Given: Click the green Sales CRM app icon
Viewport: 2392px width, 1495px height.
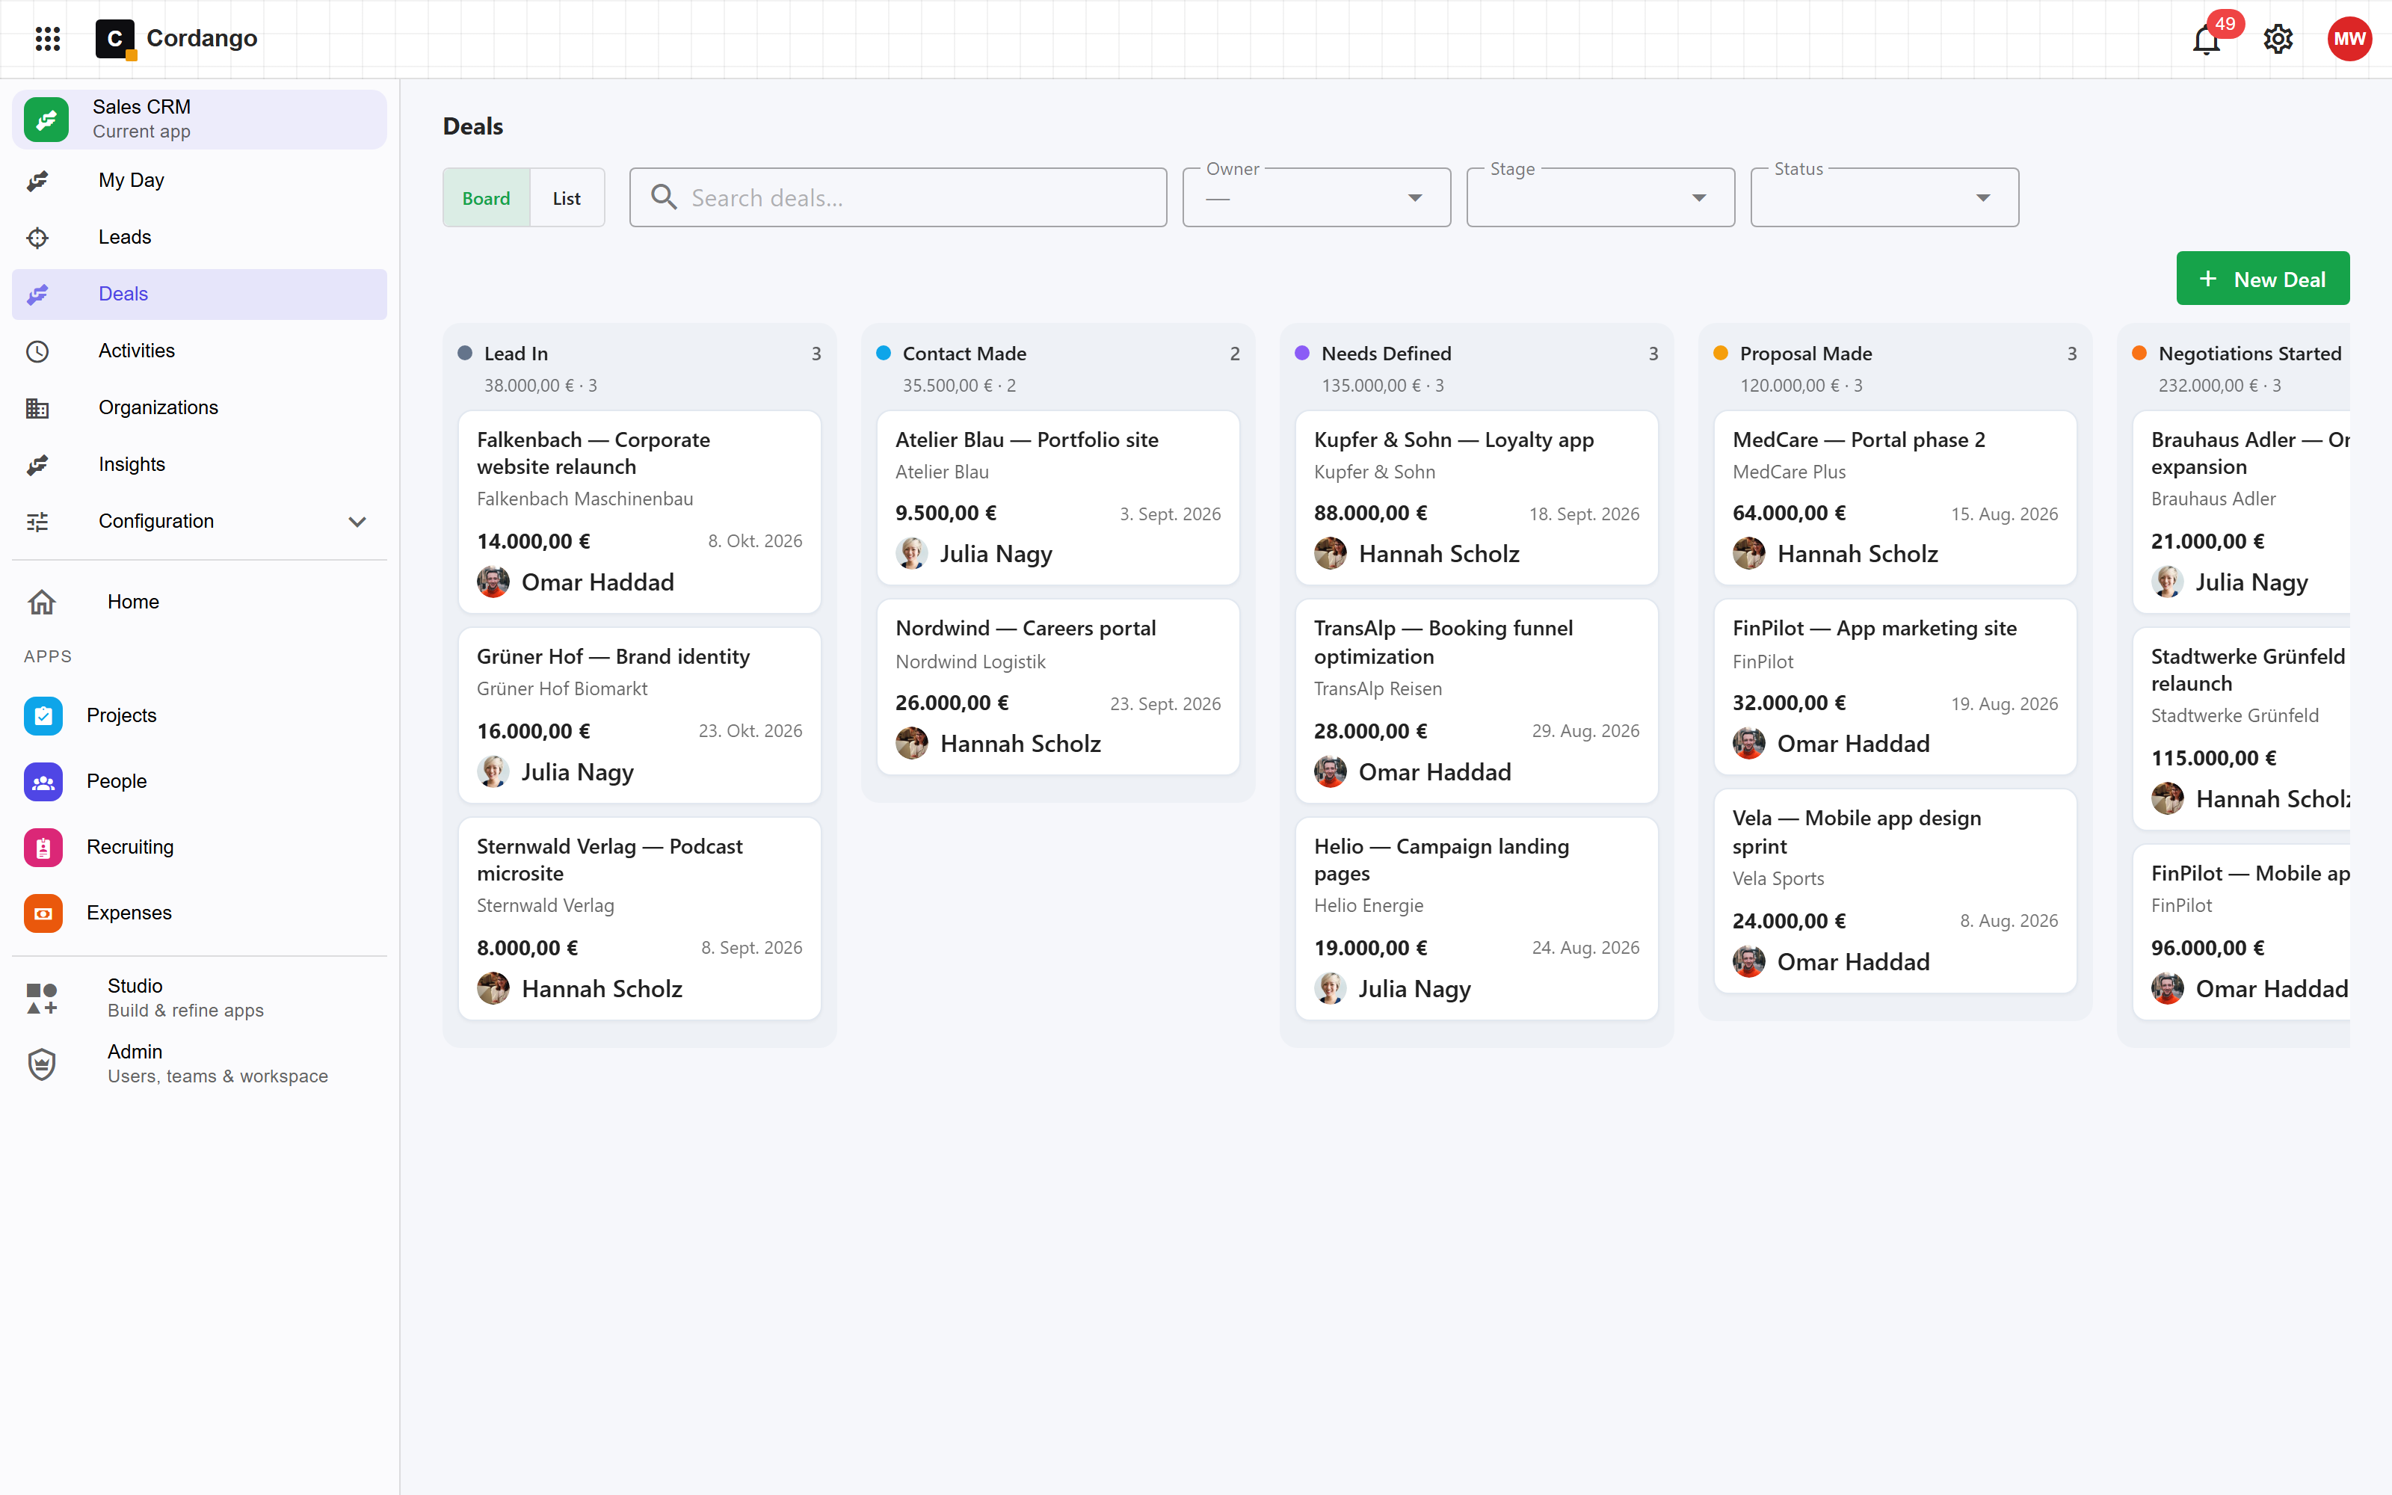Looking at the screenshot, I should click(46, 120).
